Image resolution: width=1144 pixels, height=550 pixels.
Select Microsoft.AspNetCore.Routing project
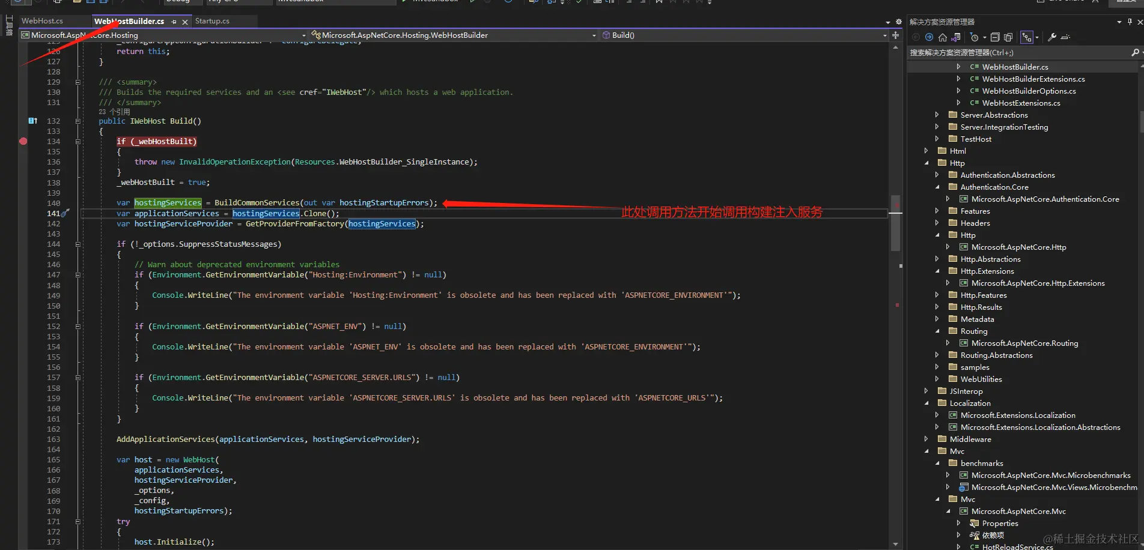[x=1024, y=343]
